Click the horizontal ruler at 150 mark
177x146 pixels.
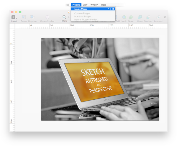[x=91, y=25]
